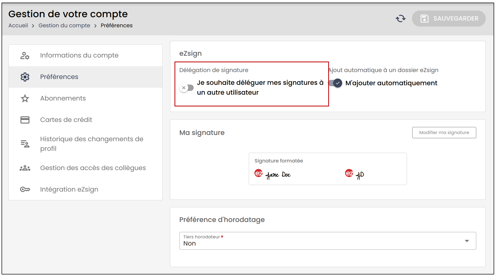497x276 pixels.
Task: Click the colleagues group icon
Action: click(25, 168)
